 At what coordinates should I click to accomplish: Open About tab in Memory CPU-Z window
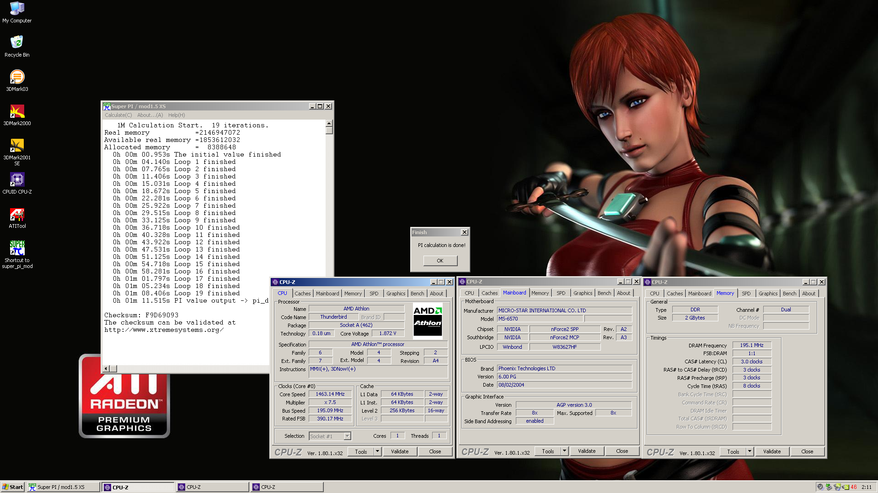808,294
